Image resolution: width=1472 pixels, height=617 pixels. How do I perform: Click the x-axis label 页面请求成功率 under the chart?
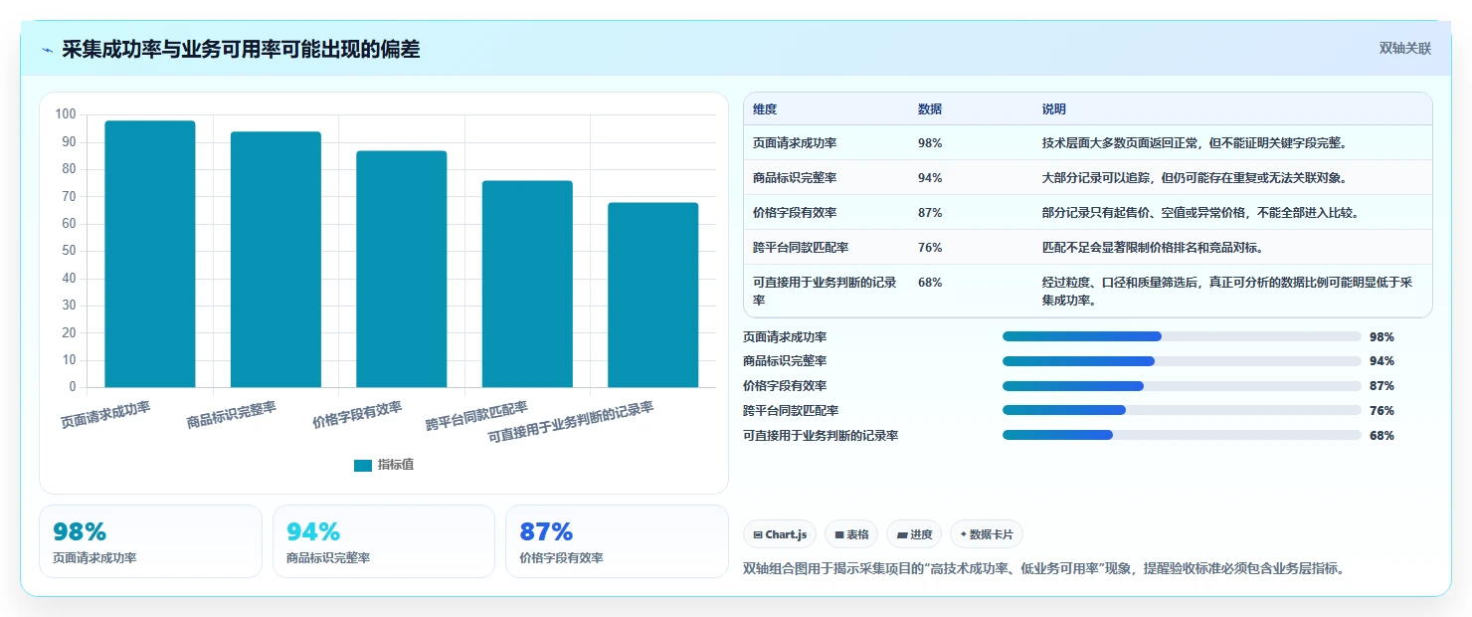coord(105,413)
